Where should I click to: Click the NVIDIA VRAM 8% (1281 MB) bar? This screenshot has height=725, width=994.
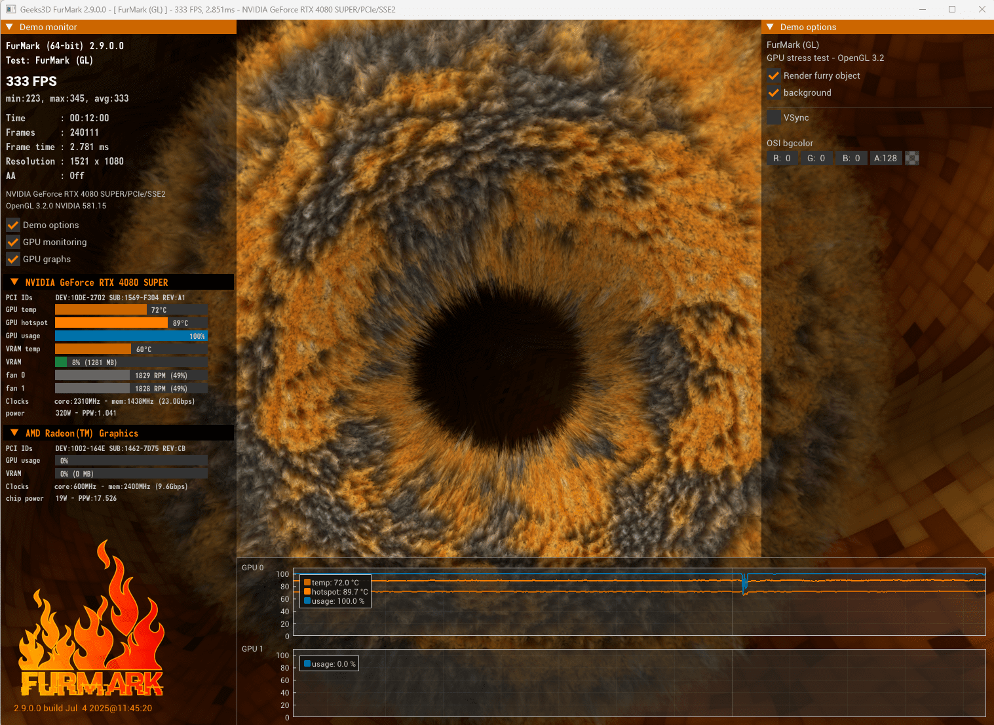131,362
